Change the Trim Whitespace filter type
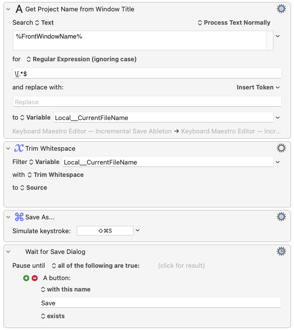294x330 pixels. (x=57, y=175)
